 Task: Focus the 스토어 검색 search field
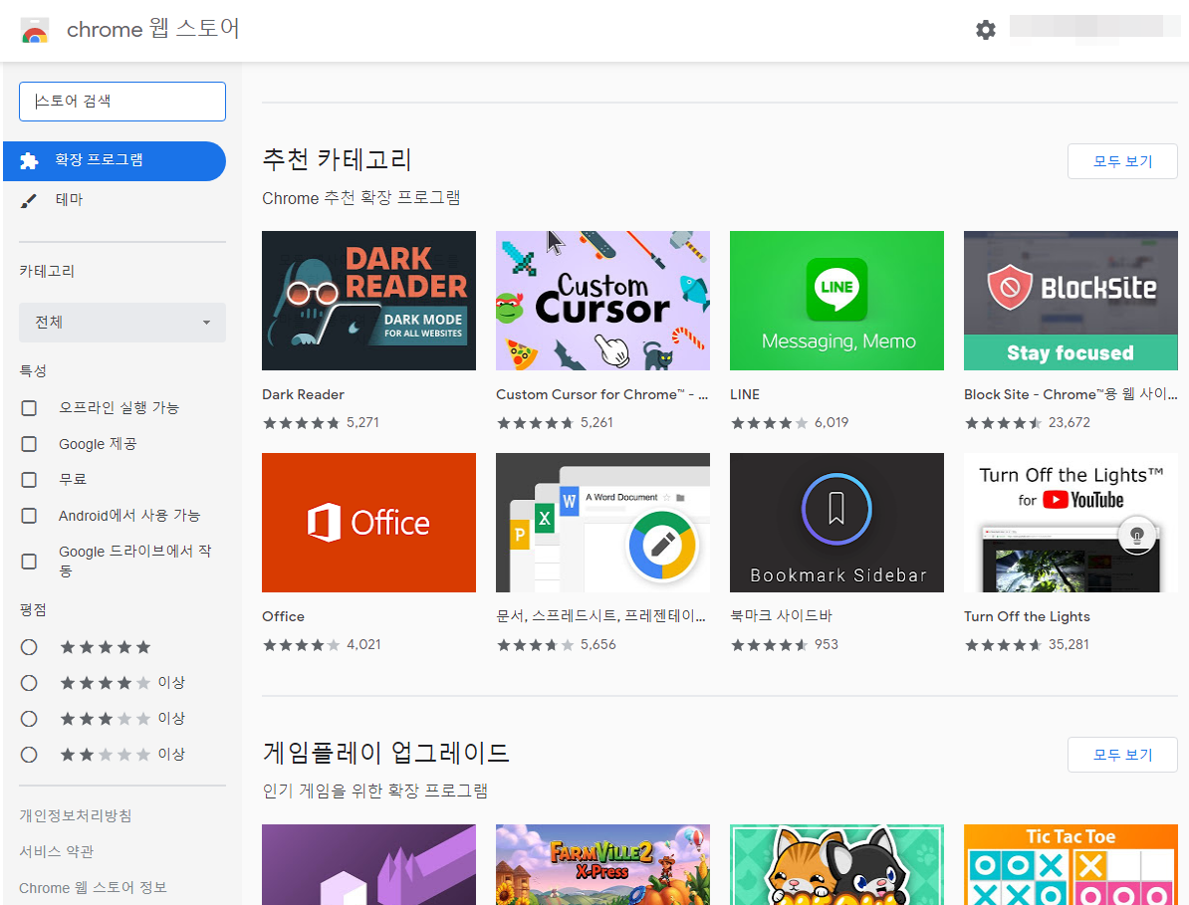[122, 102]
